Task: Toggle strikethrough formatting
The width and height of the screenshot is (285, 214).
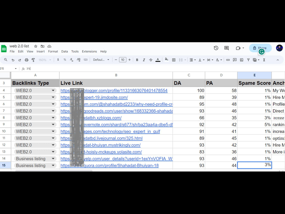Action: coord(151,60)
